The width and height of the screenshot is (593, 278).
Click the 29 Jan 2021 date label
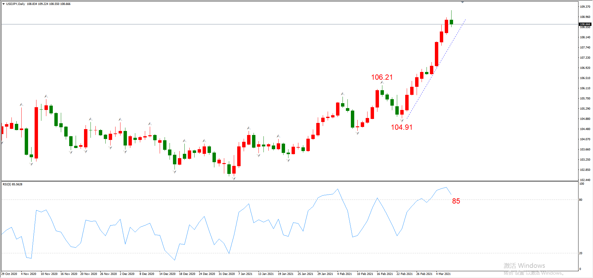(325, 274)
